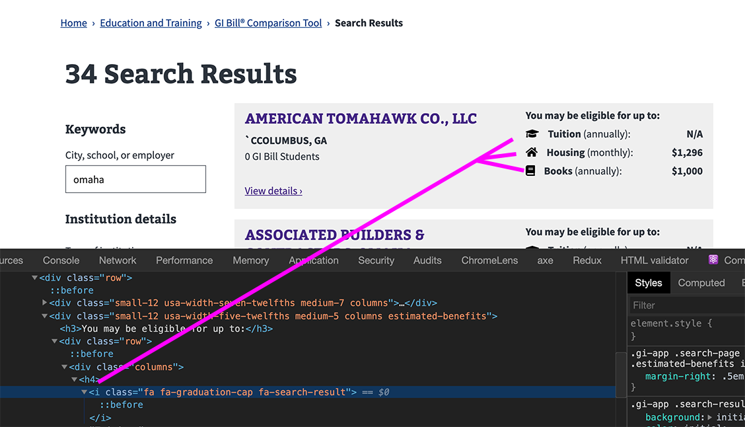Image resolution: width=745 pixels, height=427 pixels.
Task: Open the Home breadcrumb link
Action: (x=74, y=23)
